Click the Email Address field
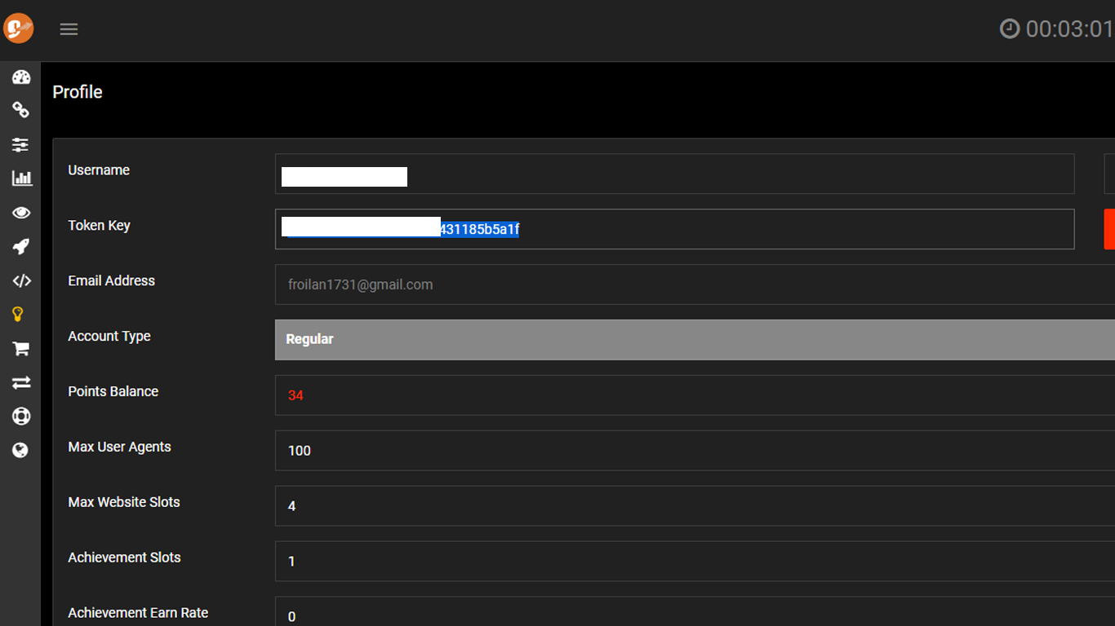The image size is (1115, 626). pos(695,284)
